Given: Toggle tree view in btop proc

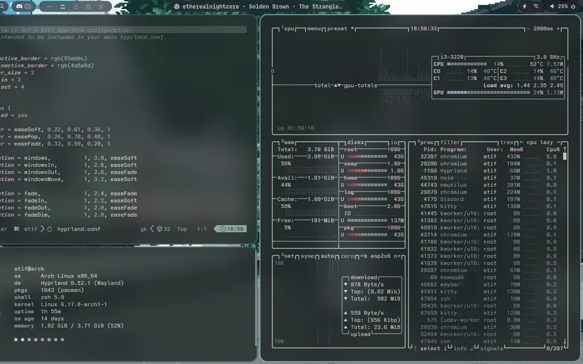Looking at the screenshot, I should click(x=506, y=142).
